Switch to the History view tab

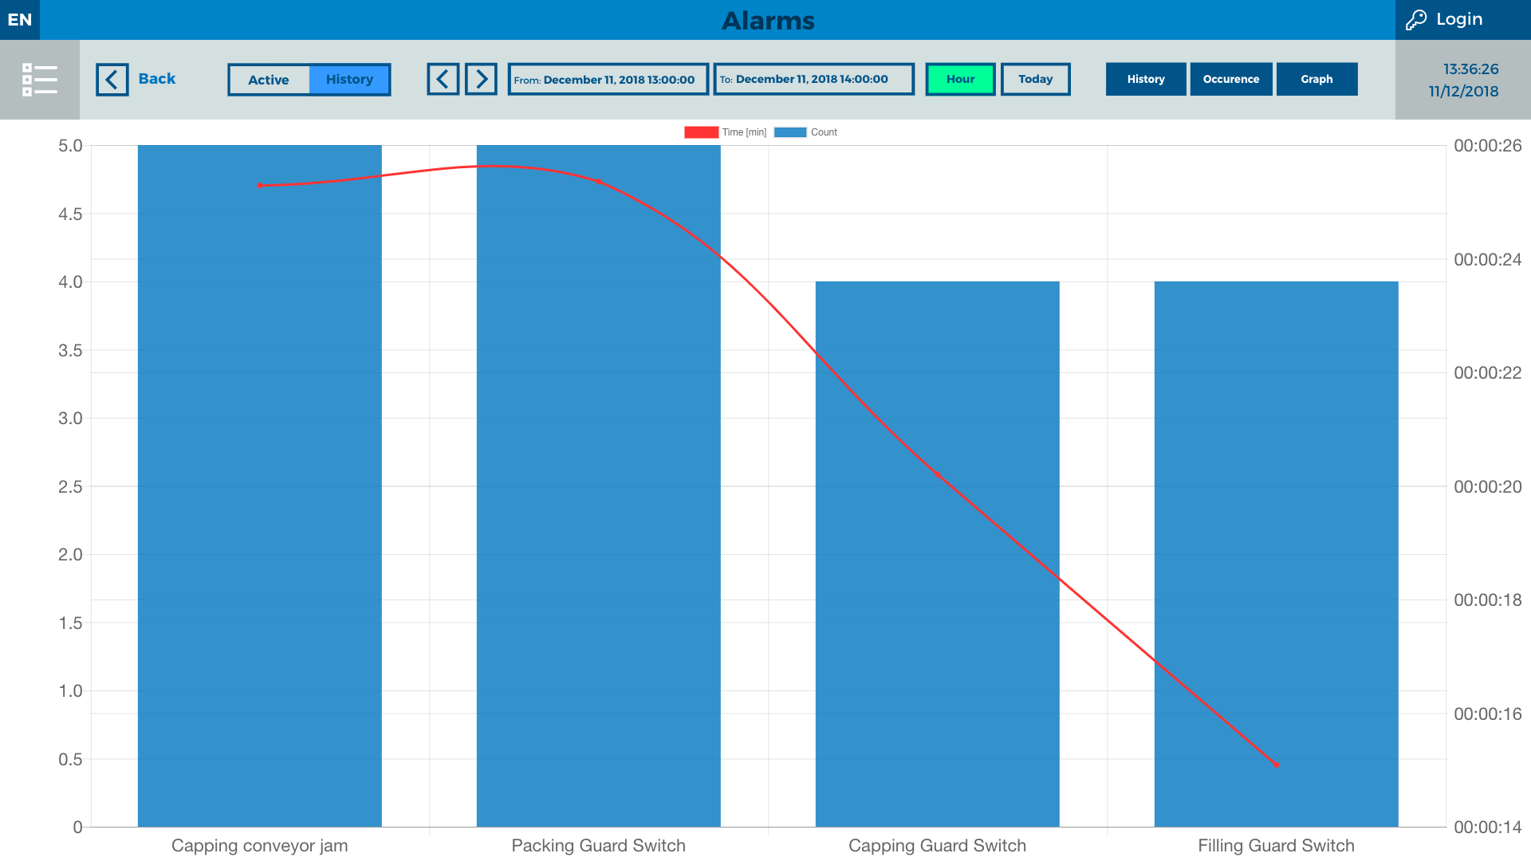pos(1146,79)
